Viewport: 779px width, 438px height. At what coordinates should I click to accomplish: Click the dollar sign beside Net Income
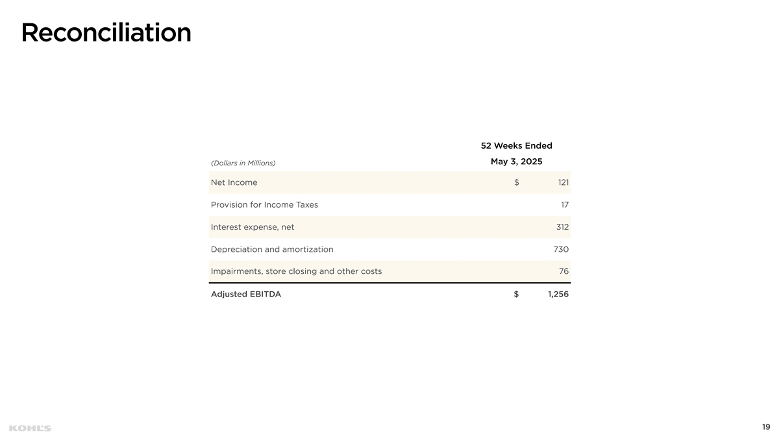click(x=516, y=182)
